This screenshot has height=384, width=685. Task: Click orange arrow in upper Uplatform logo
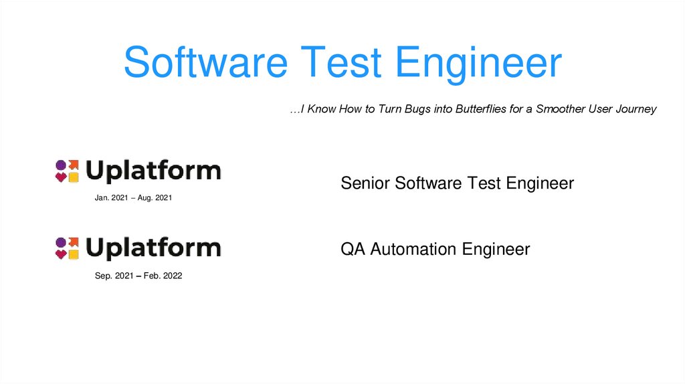[74, 165]
